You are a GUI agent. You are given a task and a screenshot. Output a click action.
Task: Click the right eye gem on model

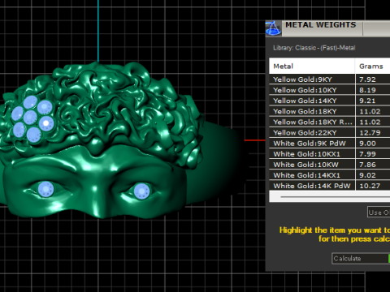point(141,191)
